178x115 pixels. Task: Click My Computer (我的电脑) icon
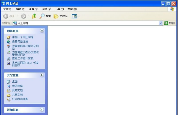pyautogui.click(x=9, y=86)
